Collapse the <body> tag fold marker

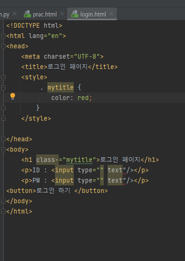click(x=3, y=149)
